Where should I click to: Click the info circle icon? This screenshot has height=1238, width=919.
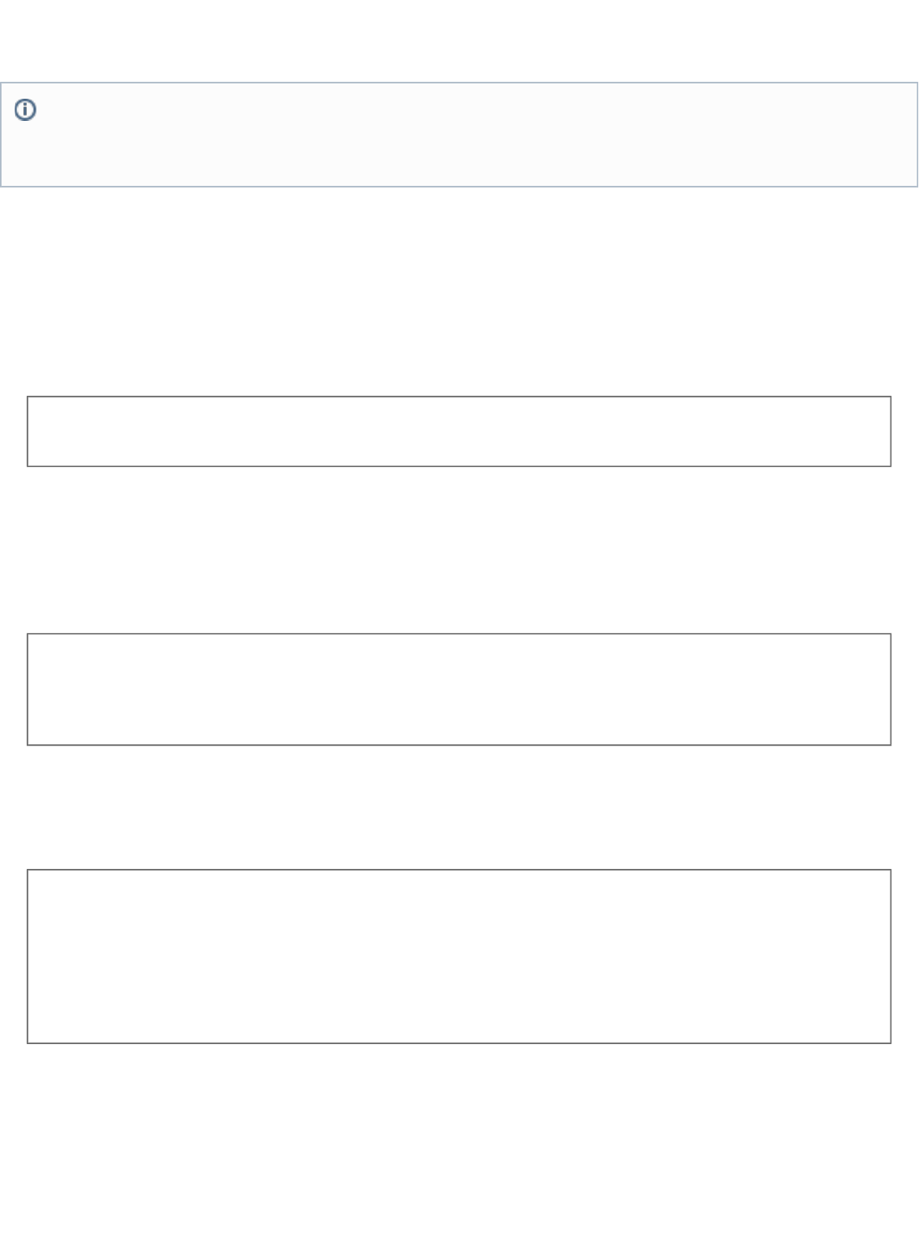click(26, 110)
